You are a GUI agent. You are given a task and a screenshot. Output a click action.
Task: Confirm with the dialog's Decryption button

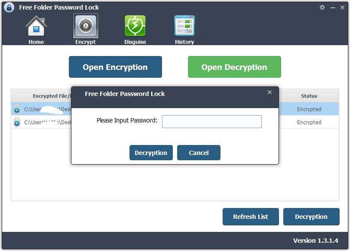(151, 152)
